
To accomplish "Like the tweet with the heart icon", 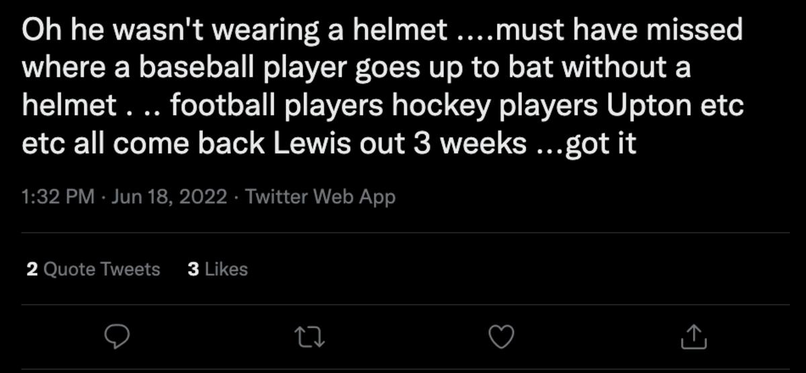I will point(500,337).
